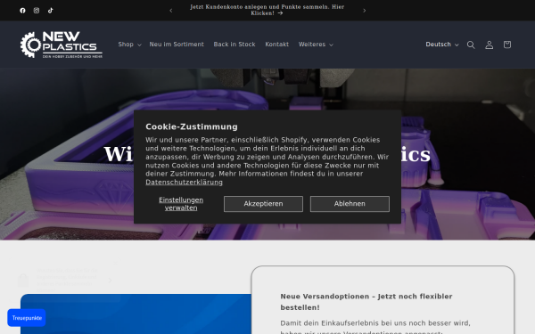This screenshot has width=535, height=334.
Task: Open the Instagram social link
Action: pyautogui.click(x=37, y=11)
